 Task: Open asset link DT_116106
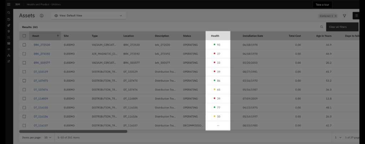41,117
